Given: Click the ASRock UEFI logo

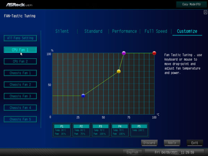Looking at the screenshot, I should pyautogui.click(x=19, y=5).
